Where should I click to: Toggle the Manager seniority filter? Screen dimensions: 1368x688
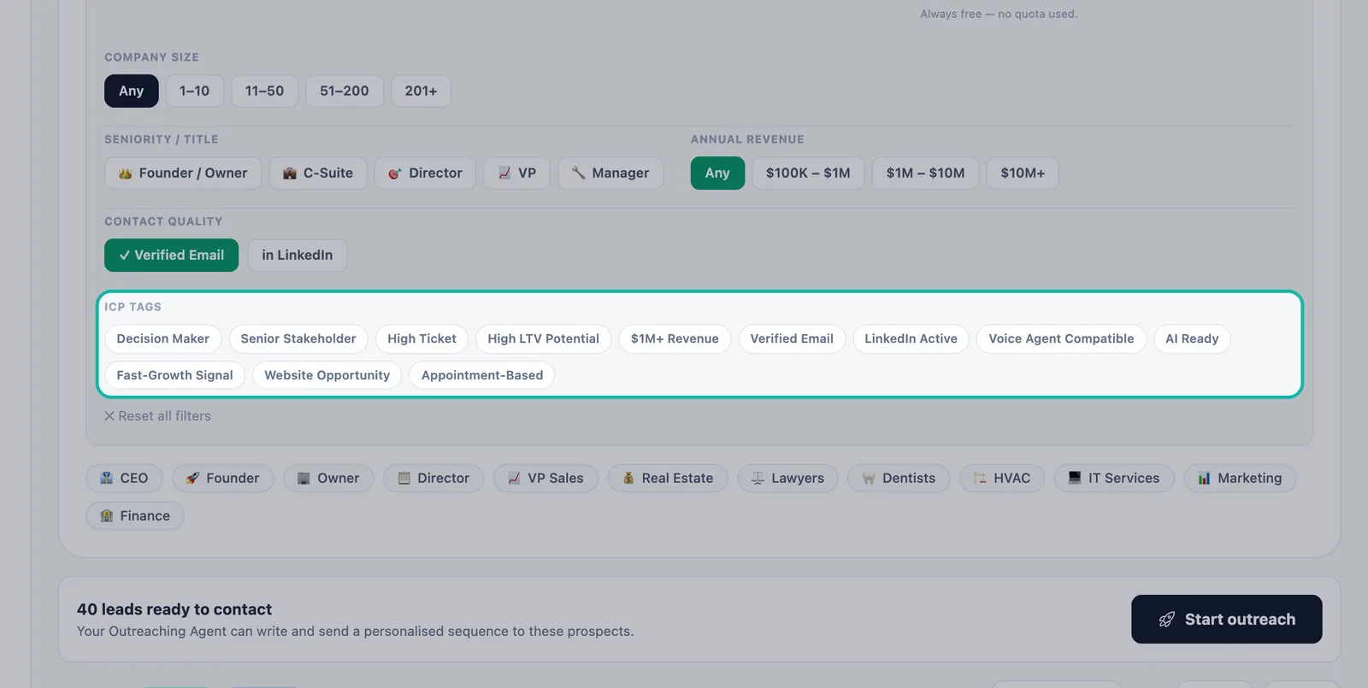tap(610, 173)
